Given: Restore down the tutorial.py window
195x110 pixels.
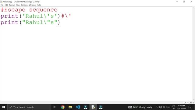Looking at the screenshot, I should pyautogui.click(x=184, y=2).
